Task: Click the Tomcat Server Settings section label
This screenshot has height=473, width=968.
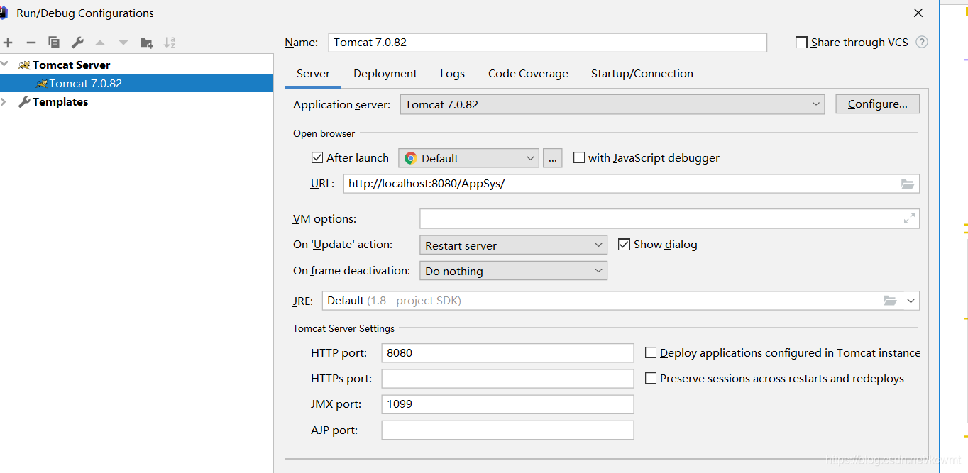Action: click(x=343, y=328)
